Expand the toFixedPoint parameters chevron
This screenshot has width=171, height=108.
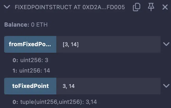tap(166, 86)
